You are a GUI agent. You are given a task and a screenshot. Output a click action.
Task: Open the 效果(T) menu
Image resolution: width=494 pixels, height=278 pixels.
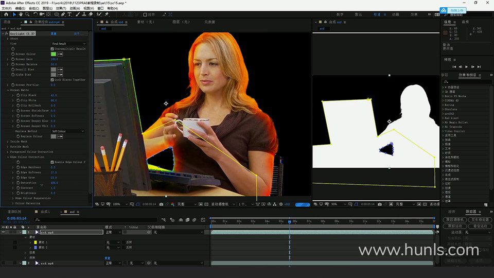point(61,8)
